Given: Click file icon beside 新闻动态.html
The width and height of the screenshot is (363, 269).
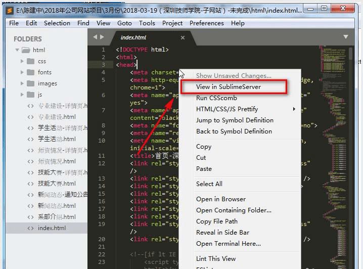Looking at the screenshot, I should (x=30, y=206).
